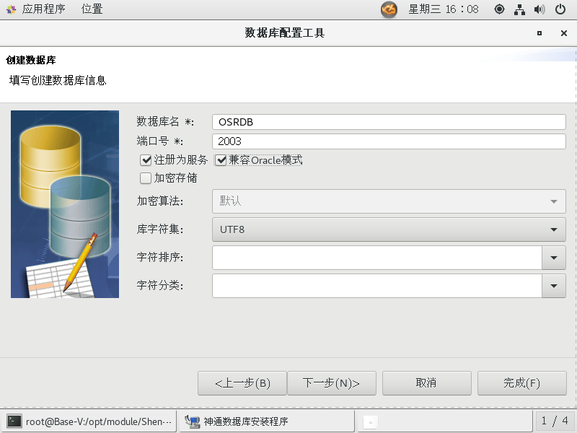This screenshot has width=577, height=433.
Task: Click the 下一步(N)> button
Action: click(x=331, y=383)
